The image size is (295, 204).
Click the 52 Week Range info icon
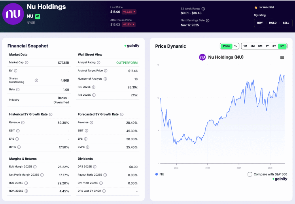pos(203,9)
